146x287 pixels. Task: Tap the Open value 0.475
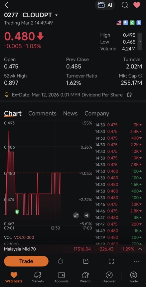click(x=11, y=67)
